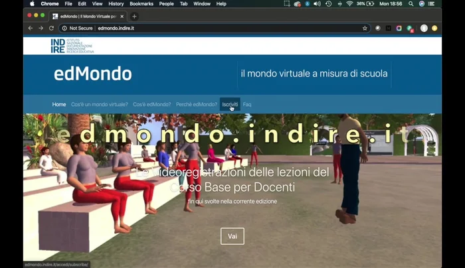465x268 pixels.
Task: Click the cloud sync icon with red badge
Action: (x=297, y=4)
